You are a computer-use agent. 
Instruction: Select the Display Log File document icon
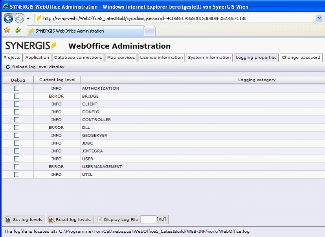(x=101, y=219)
